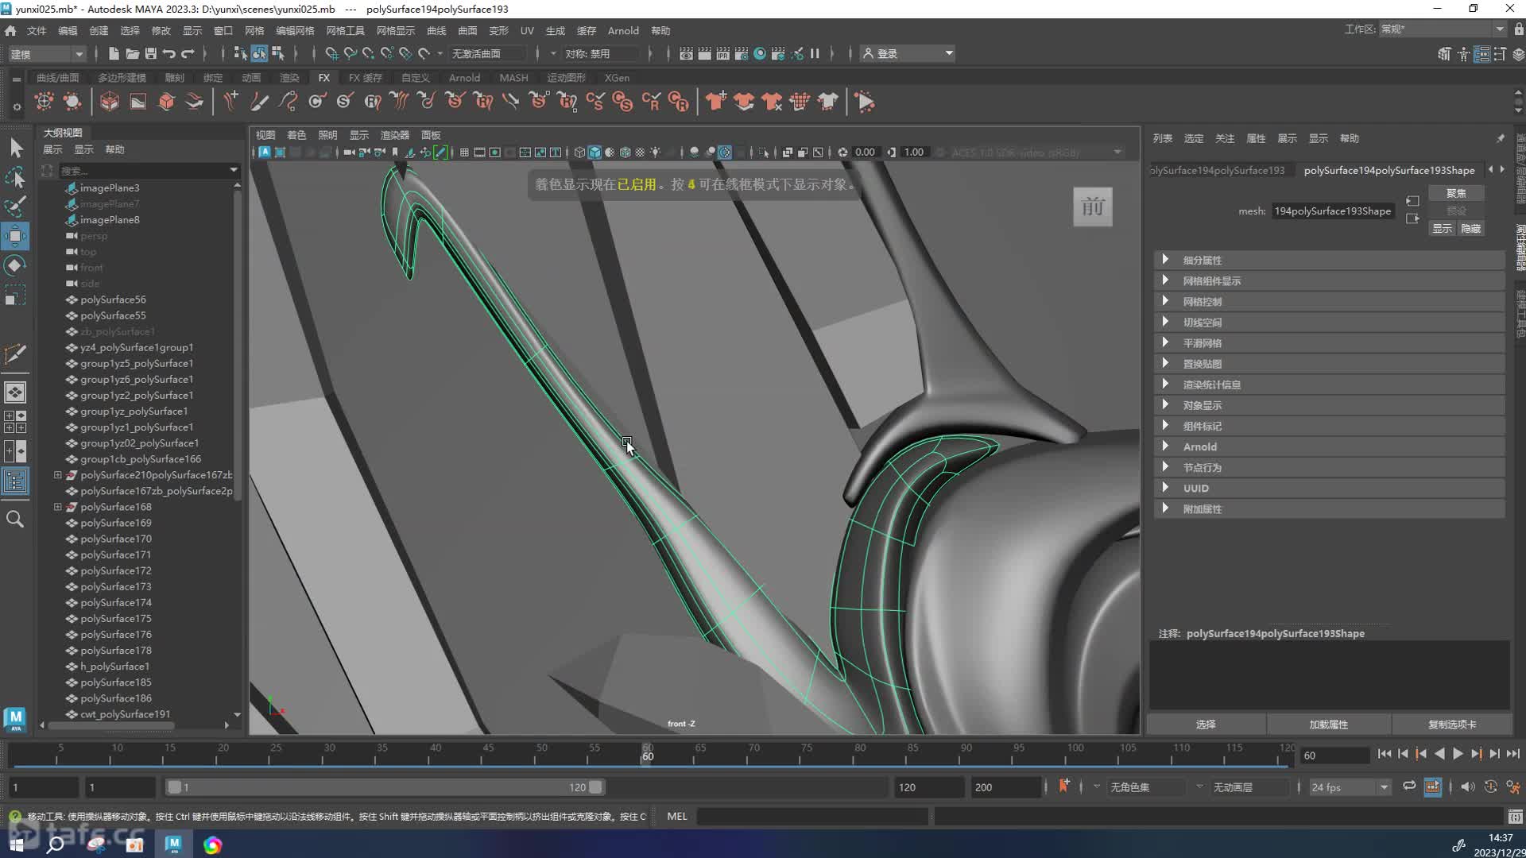Open the 建模 menu set dropdown

coord(46,54)
